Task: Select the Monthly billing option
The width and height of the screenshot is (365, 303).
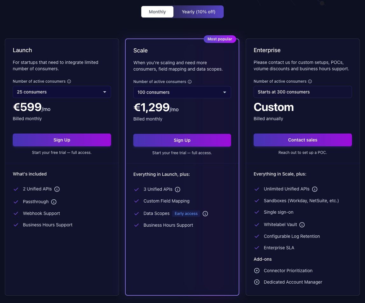Action: coord(157,11)
